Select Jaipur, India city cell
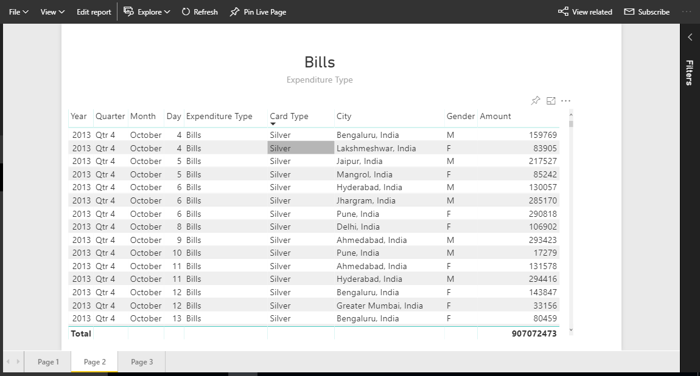The height and width of the screenshot is (376, 700). click(x=390, y=161)
